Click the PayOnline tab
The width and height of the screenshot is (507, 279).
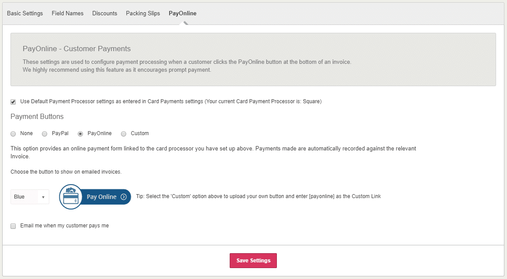point(183,13)
